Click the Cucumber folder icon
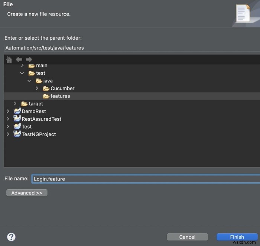Viewport: 260px width, 246px height. [x=46, y=89]
